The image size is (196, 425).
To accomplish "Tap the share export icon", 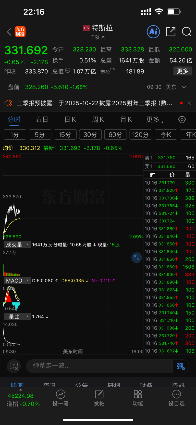I will tap(171, 32).
